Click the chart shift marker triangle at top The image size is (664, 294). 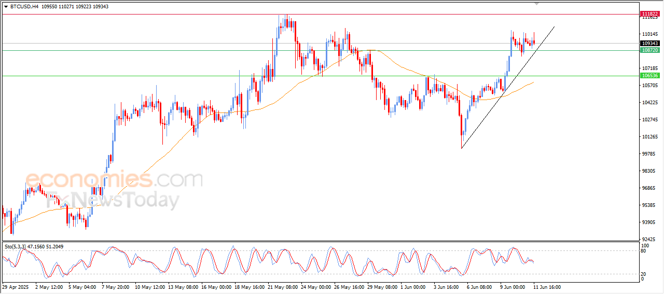point(537,4)
